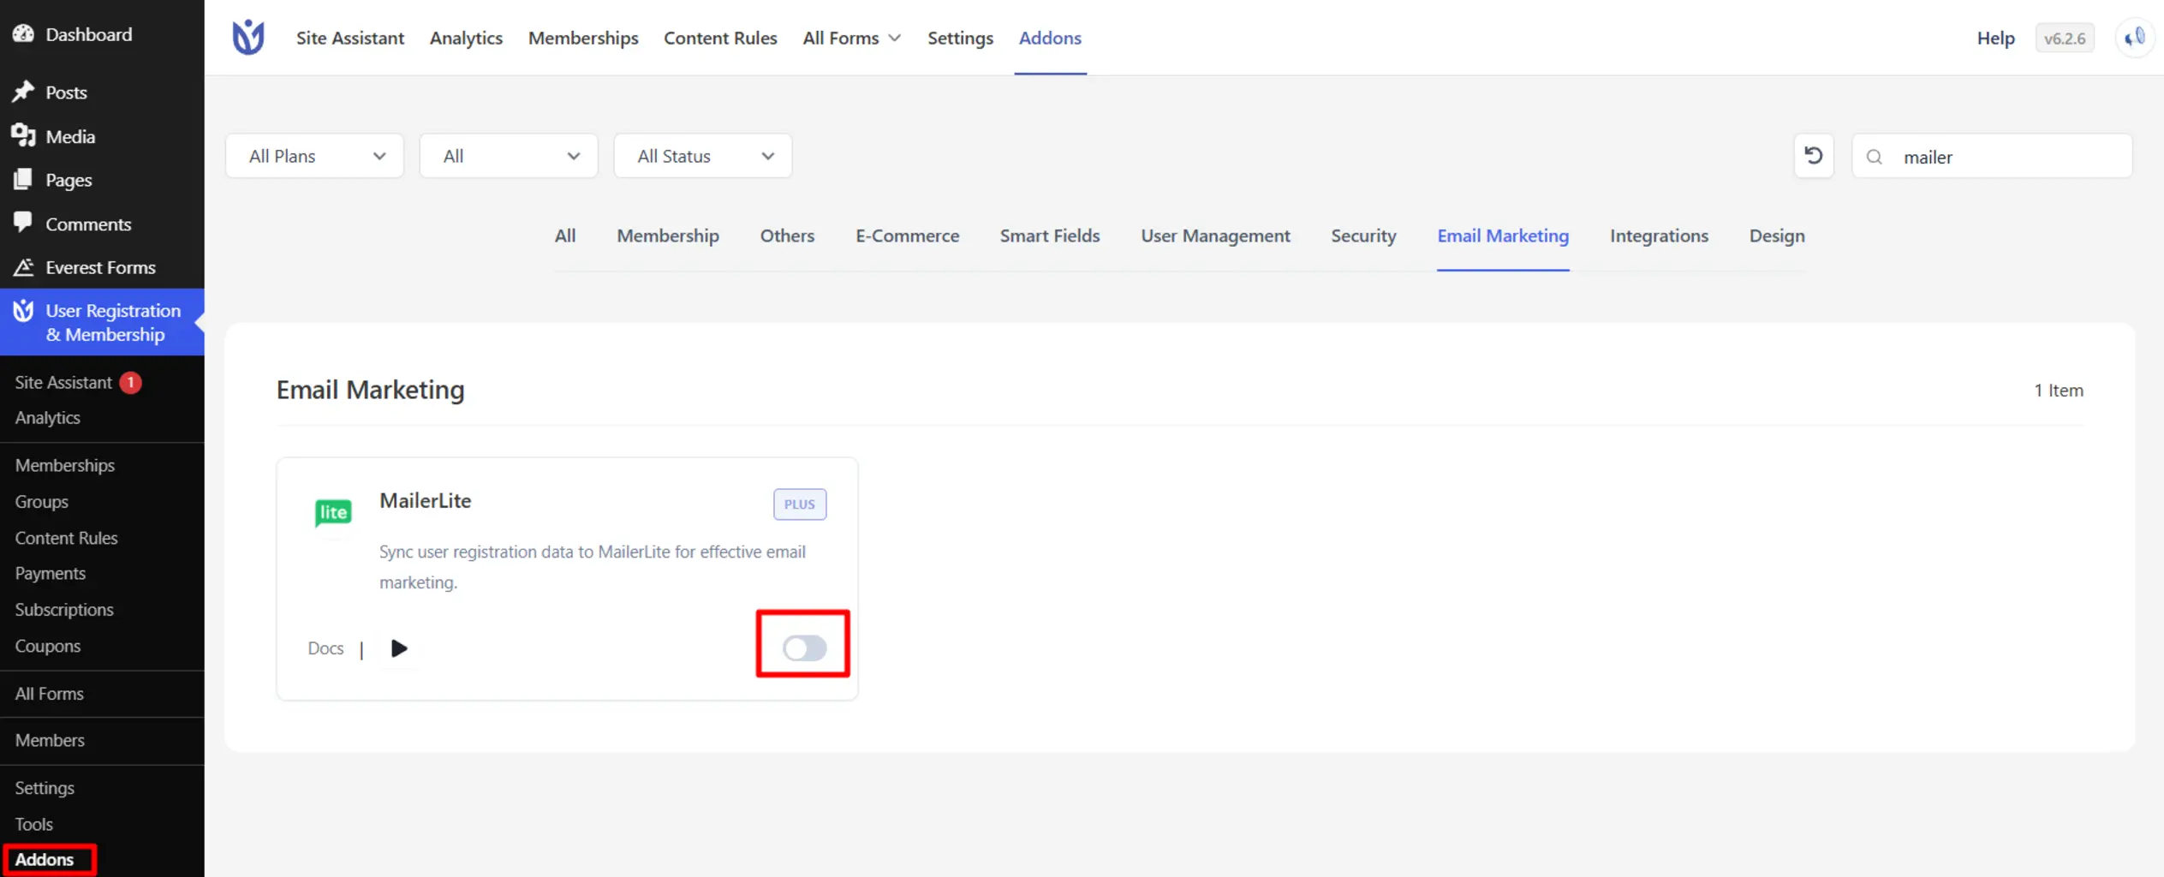Select the E-Commerce tab
This screenshot has height=877, width=2164.
pyautogui.click(x=907, y=236)
